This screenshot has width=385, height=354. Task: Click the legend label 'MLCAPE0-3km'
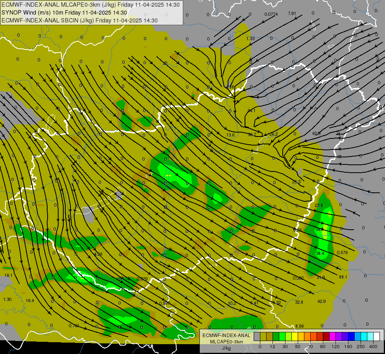coord(227,341)
